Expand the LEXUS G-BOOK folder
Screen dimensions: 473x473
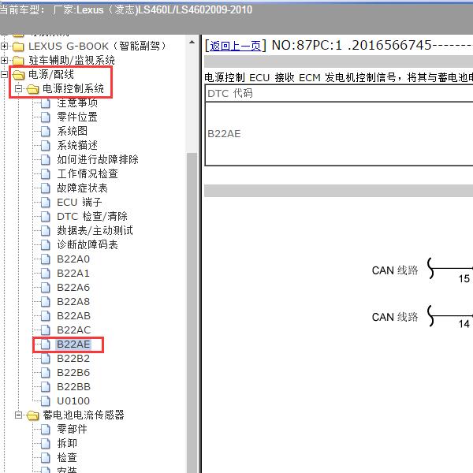click(x=5, y=47)
